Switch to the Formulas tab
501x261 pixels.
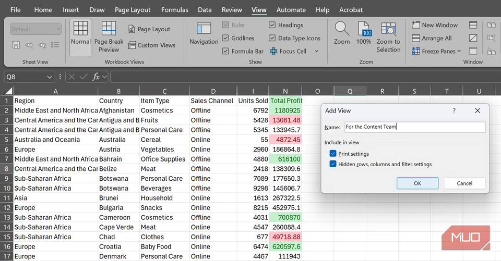tap(175, 10)
